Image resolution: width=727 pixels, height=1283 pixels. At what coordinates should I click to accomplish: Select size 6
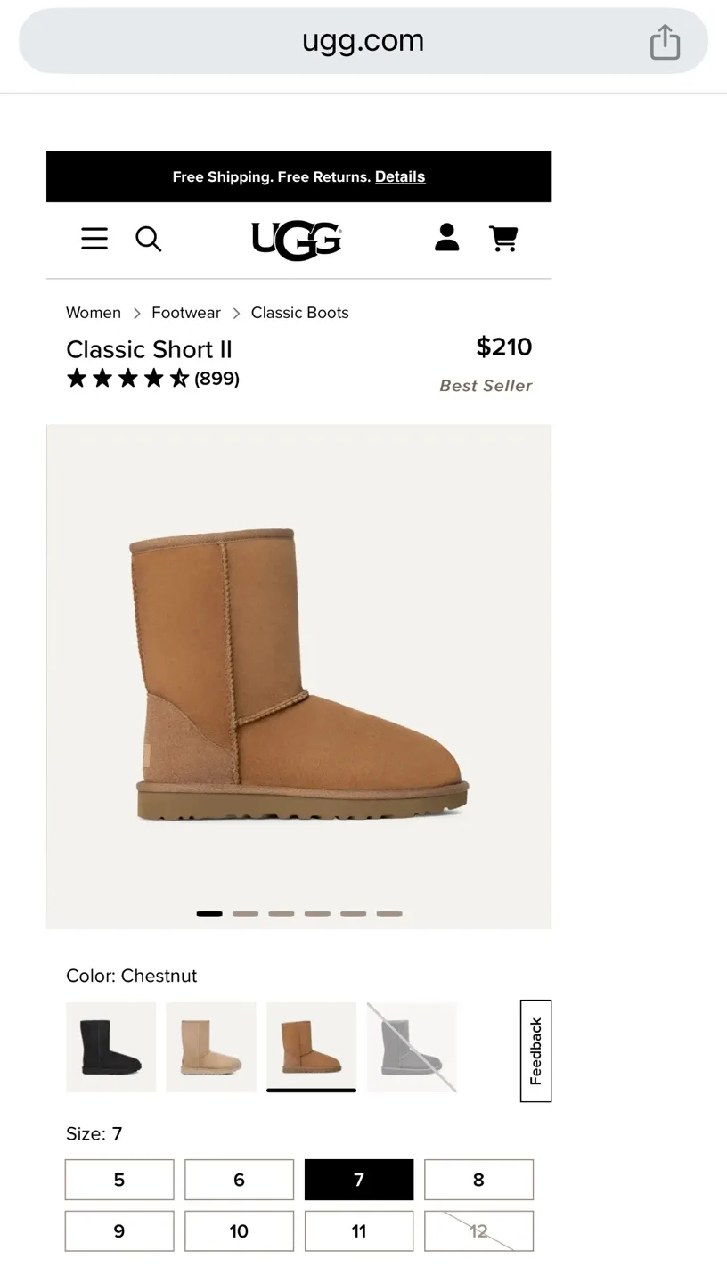239,1179
